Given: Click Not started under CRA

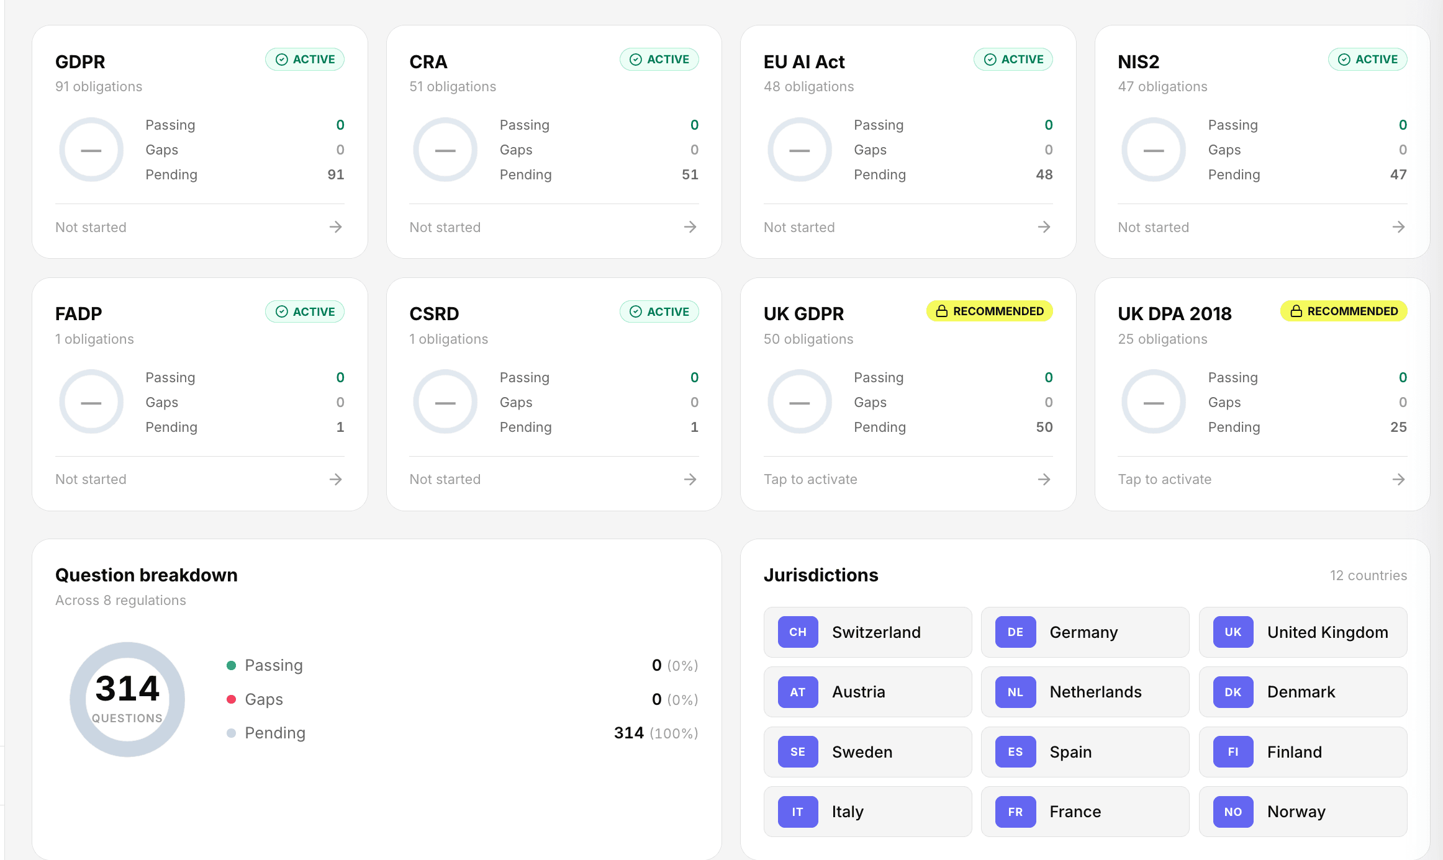Looking at the screenshot, I should (445, 227).
